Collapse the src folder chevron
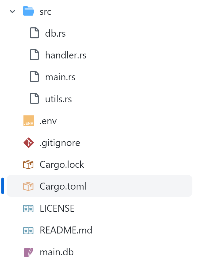The image size is (214, 268). pyautogui.click(x=12, y=12)
